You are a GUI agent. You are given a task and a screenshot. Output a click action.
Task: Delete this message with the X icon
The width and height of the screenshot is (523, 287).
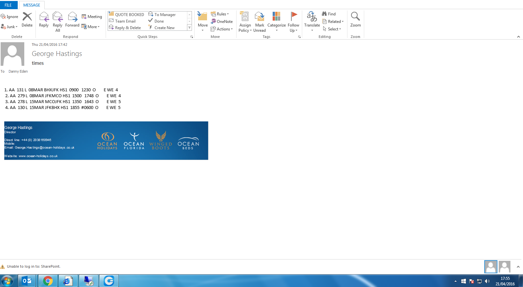pyautogui.click(x=27, y=20)
